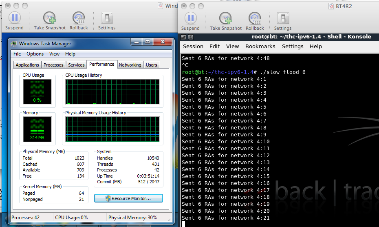This screenshot has width=379, height=227.
Task: Click the Konsole window menu icon
Action: [183, 37]
